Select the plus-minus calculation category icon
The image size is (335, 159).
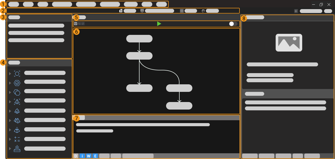pos(17,139)
